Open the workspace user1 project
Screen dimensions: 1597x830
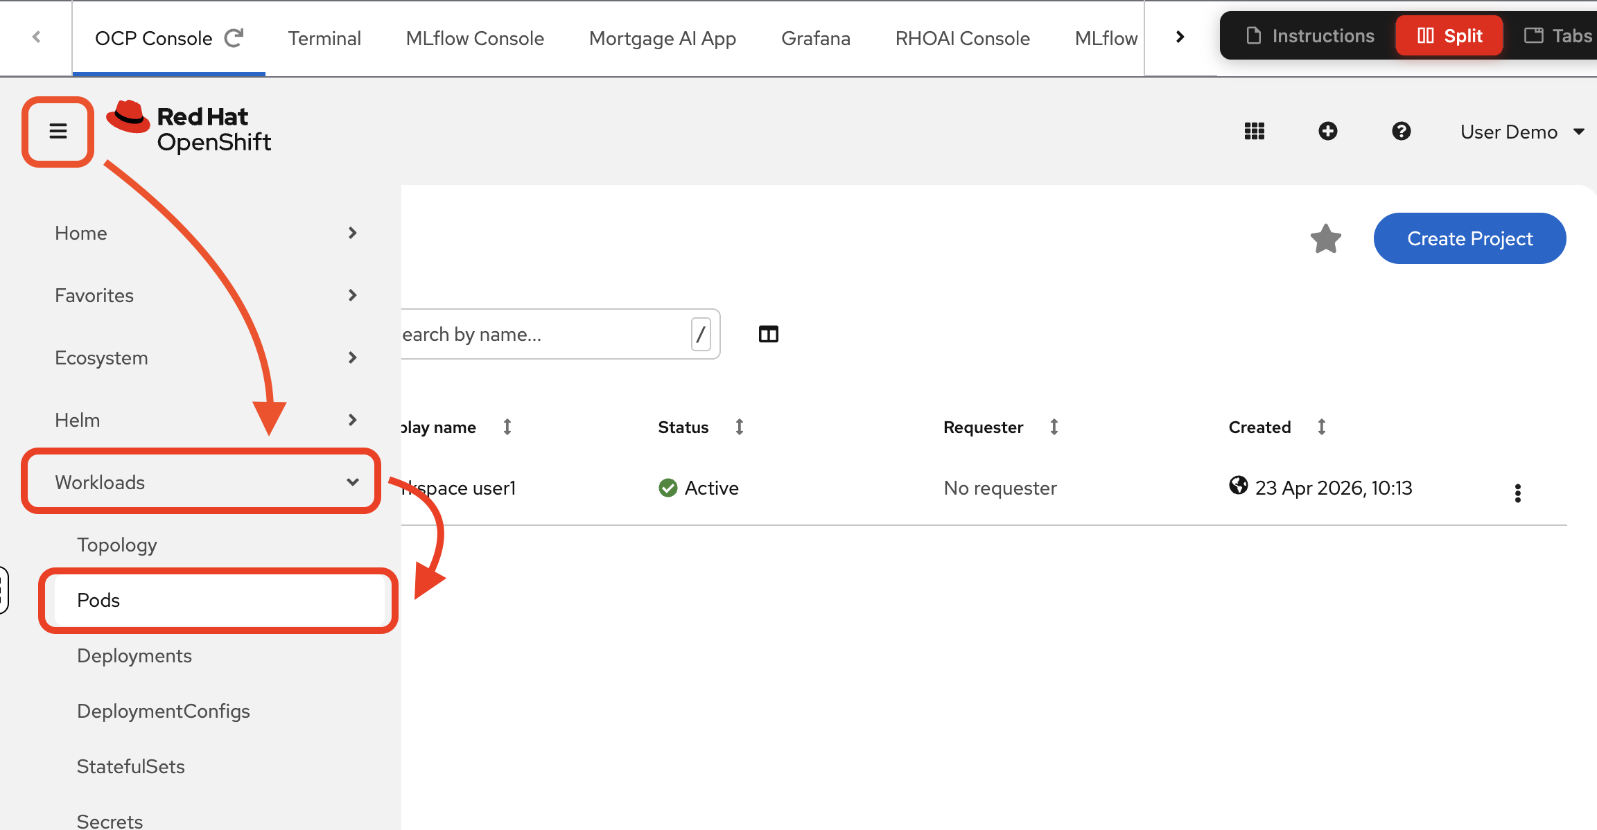459,488
